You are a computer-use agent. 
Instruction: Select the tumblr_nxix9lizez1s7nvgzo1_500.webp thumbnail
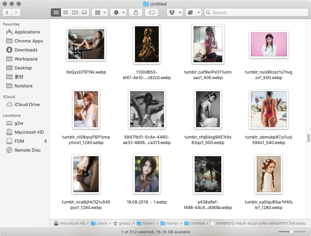click(269, 44)
